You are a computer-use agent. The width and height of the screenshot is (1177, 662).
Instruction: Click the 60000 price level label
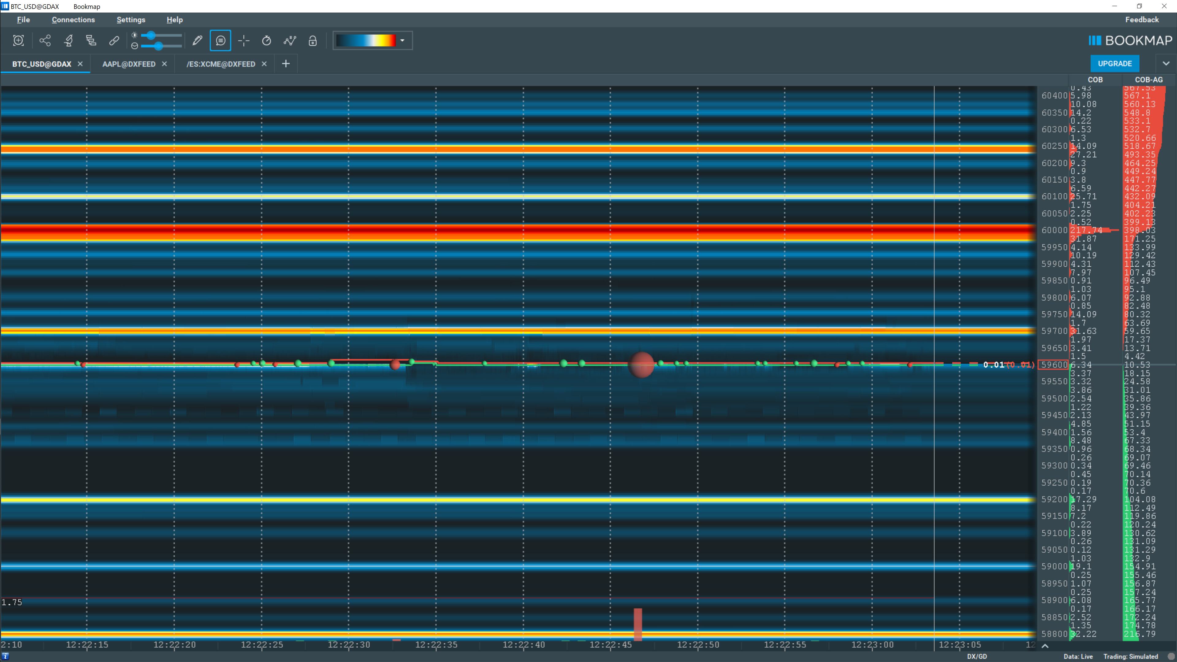(x=1054, y=230)
